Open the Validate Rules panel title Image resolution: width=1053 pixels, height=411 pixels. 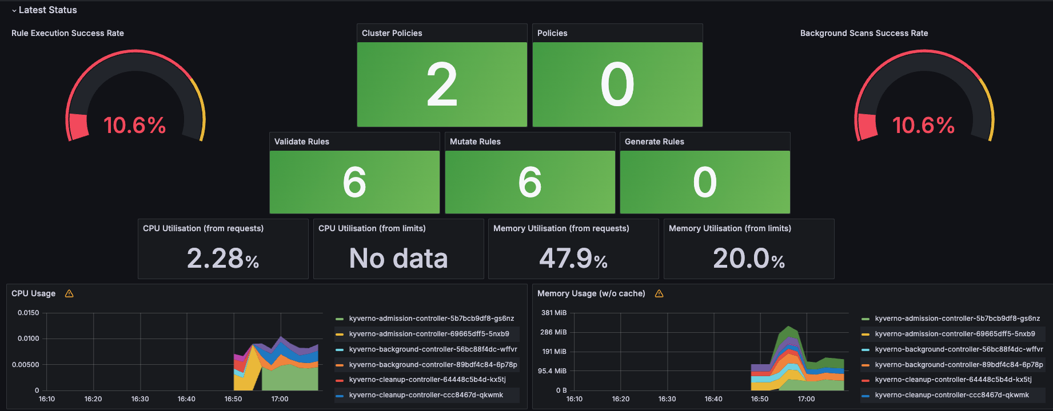302,142
